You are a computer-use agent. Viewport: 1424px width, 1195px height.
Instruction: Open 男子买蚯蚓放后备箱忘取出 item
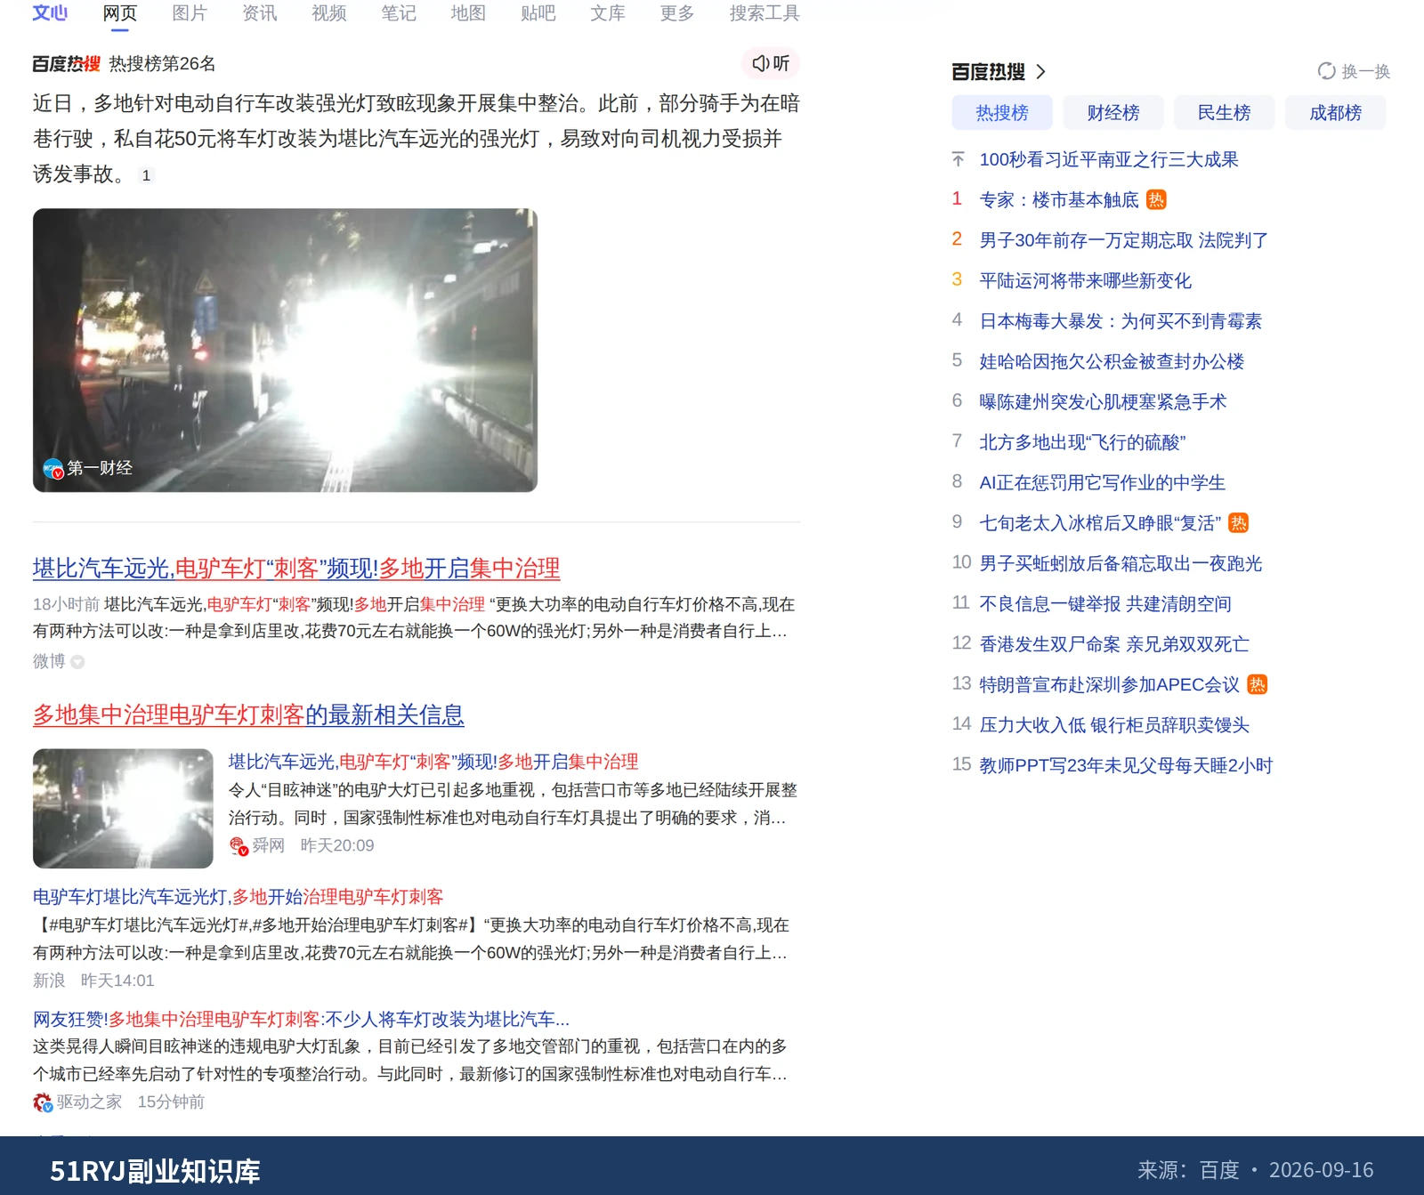[x=1121, y=563]
